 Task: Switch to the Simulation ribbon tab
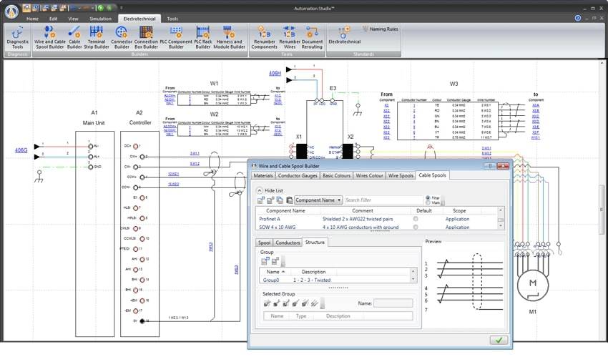(100, 19)
